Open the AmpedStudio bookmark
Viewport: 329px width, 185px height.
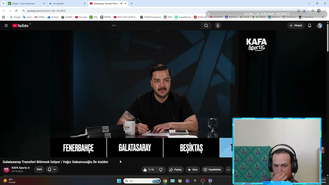click(183, 17)
